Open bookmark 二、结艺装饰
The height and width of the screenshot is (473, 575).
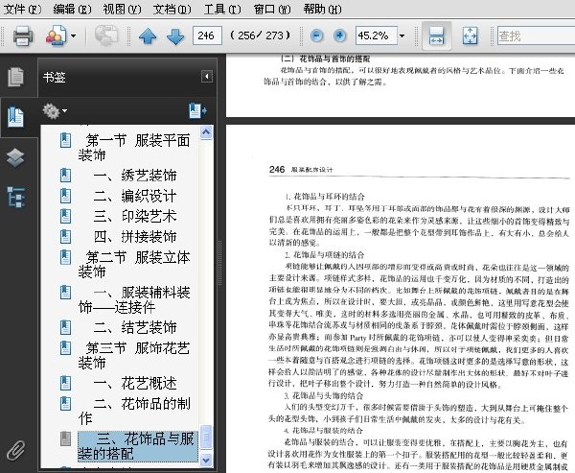(135, 327)
